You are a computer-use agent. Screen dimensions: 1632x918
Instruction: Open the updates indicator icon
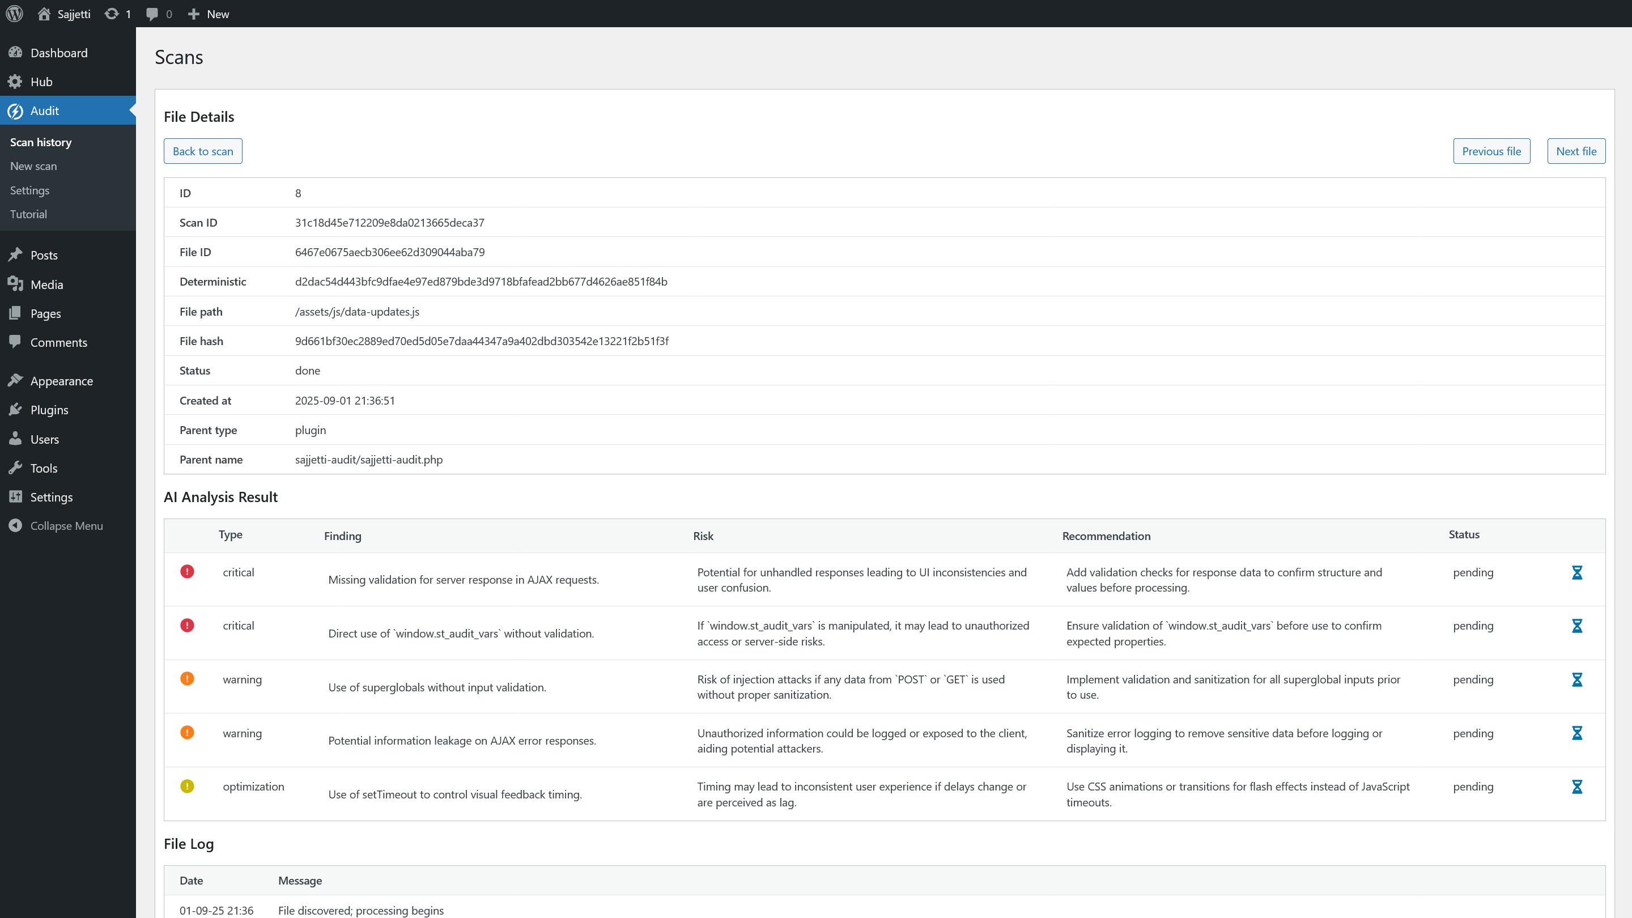[x=112, y=13]
